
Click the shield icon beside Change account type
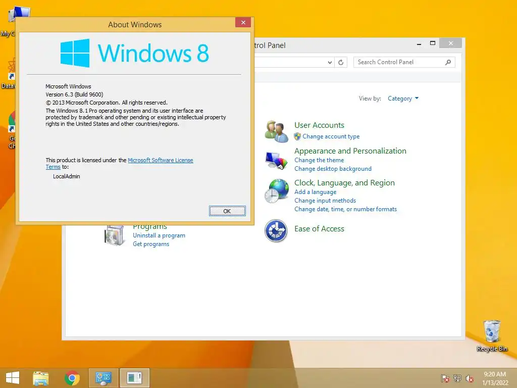[297, 136]
